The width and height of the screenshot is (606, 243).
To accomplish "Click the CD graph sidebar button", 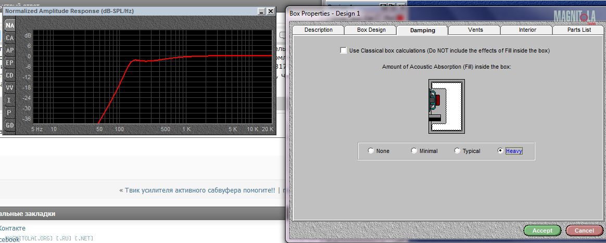I will point(9,75).
